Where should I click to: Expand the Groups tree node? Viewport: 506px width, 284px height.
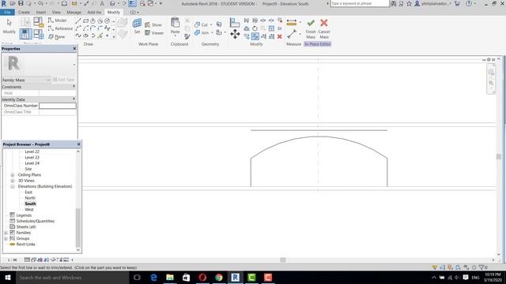pos(6,238)
